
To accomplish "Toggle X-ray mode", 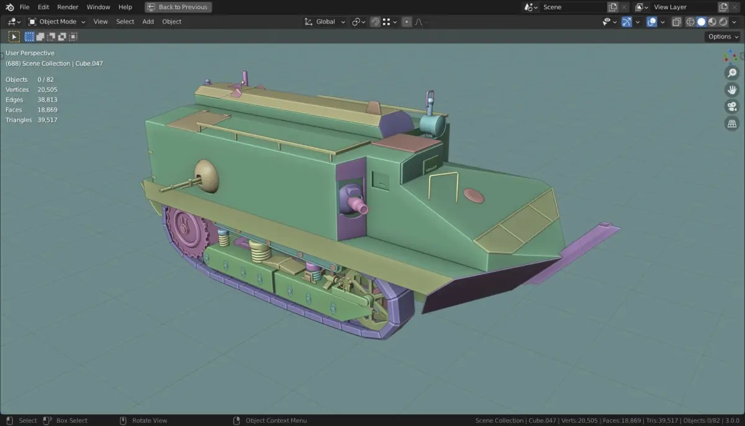I will [676, 22].
